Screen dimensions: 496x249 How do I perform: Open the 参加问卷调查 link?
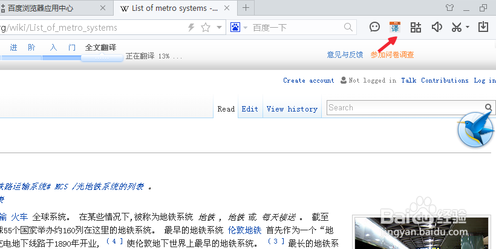pyautogui.click(x=392, y=55)
